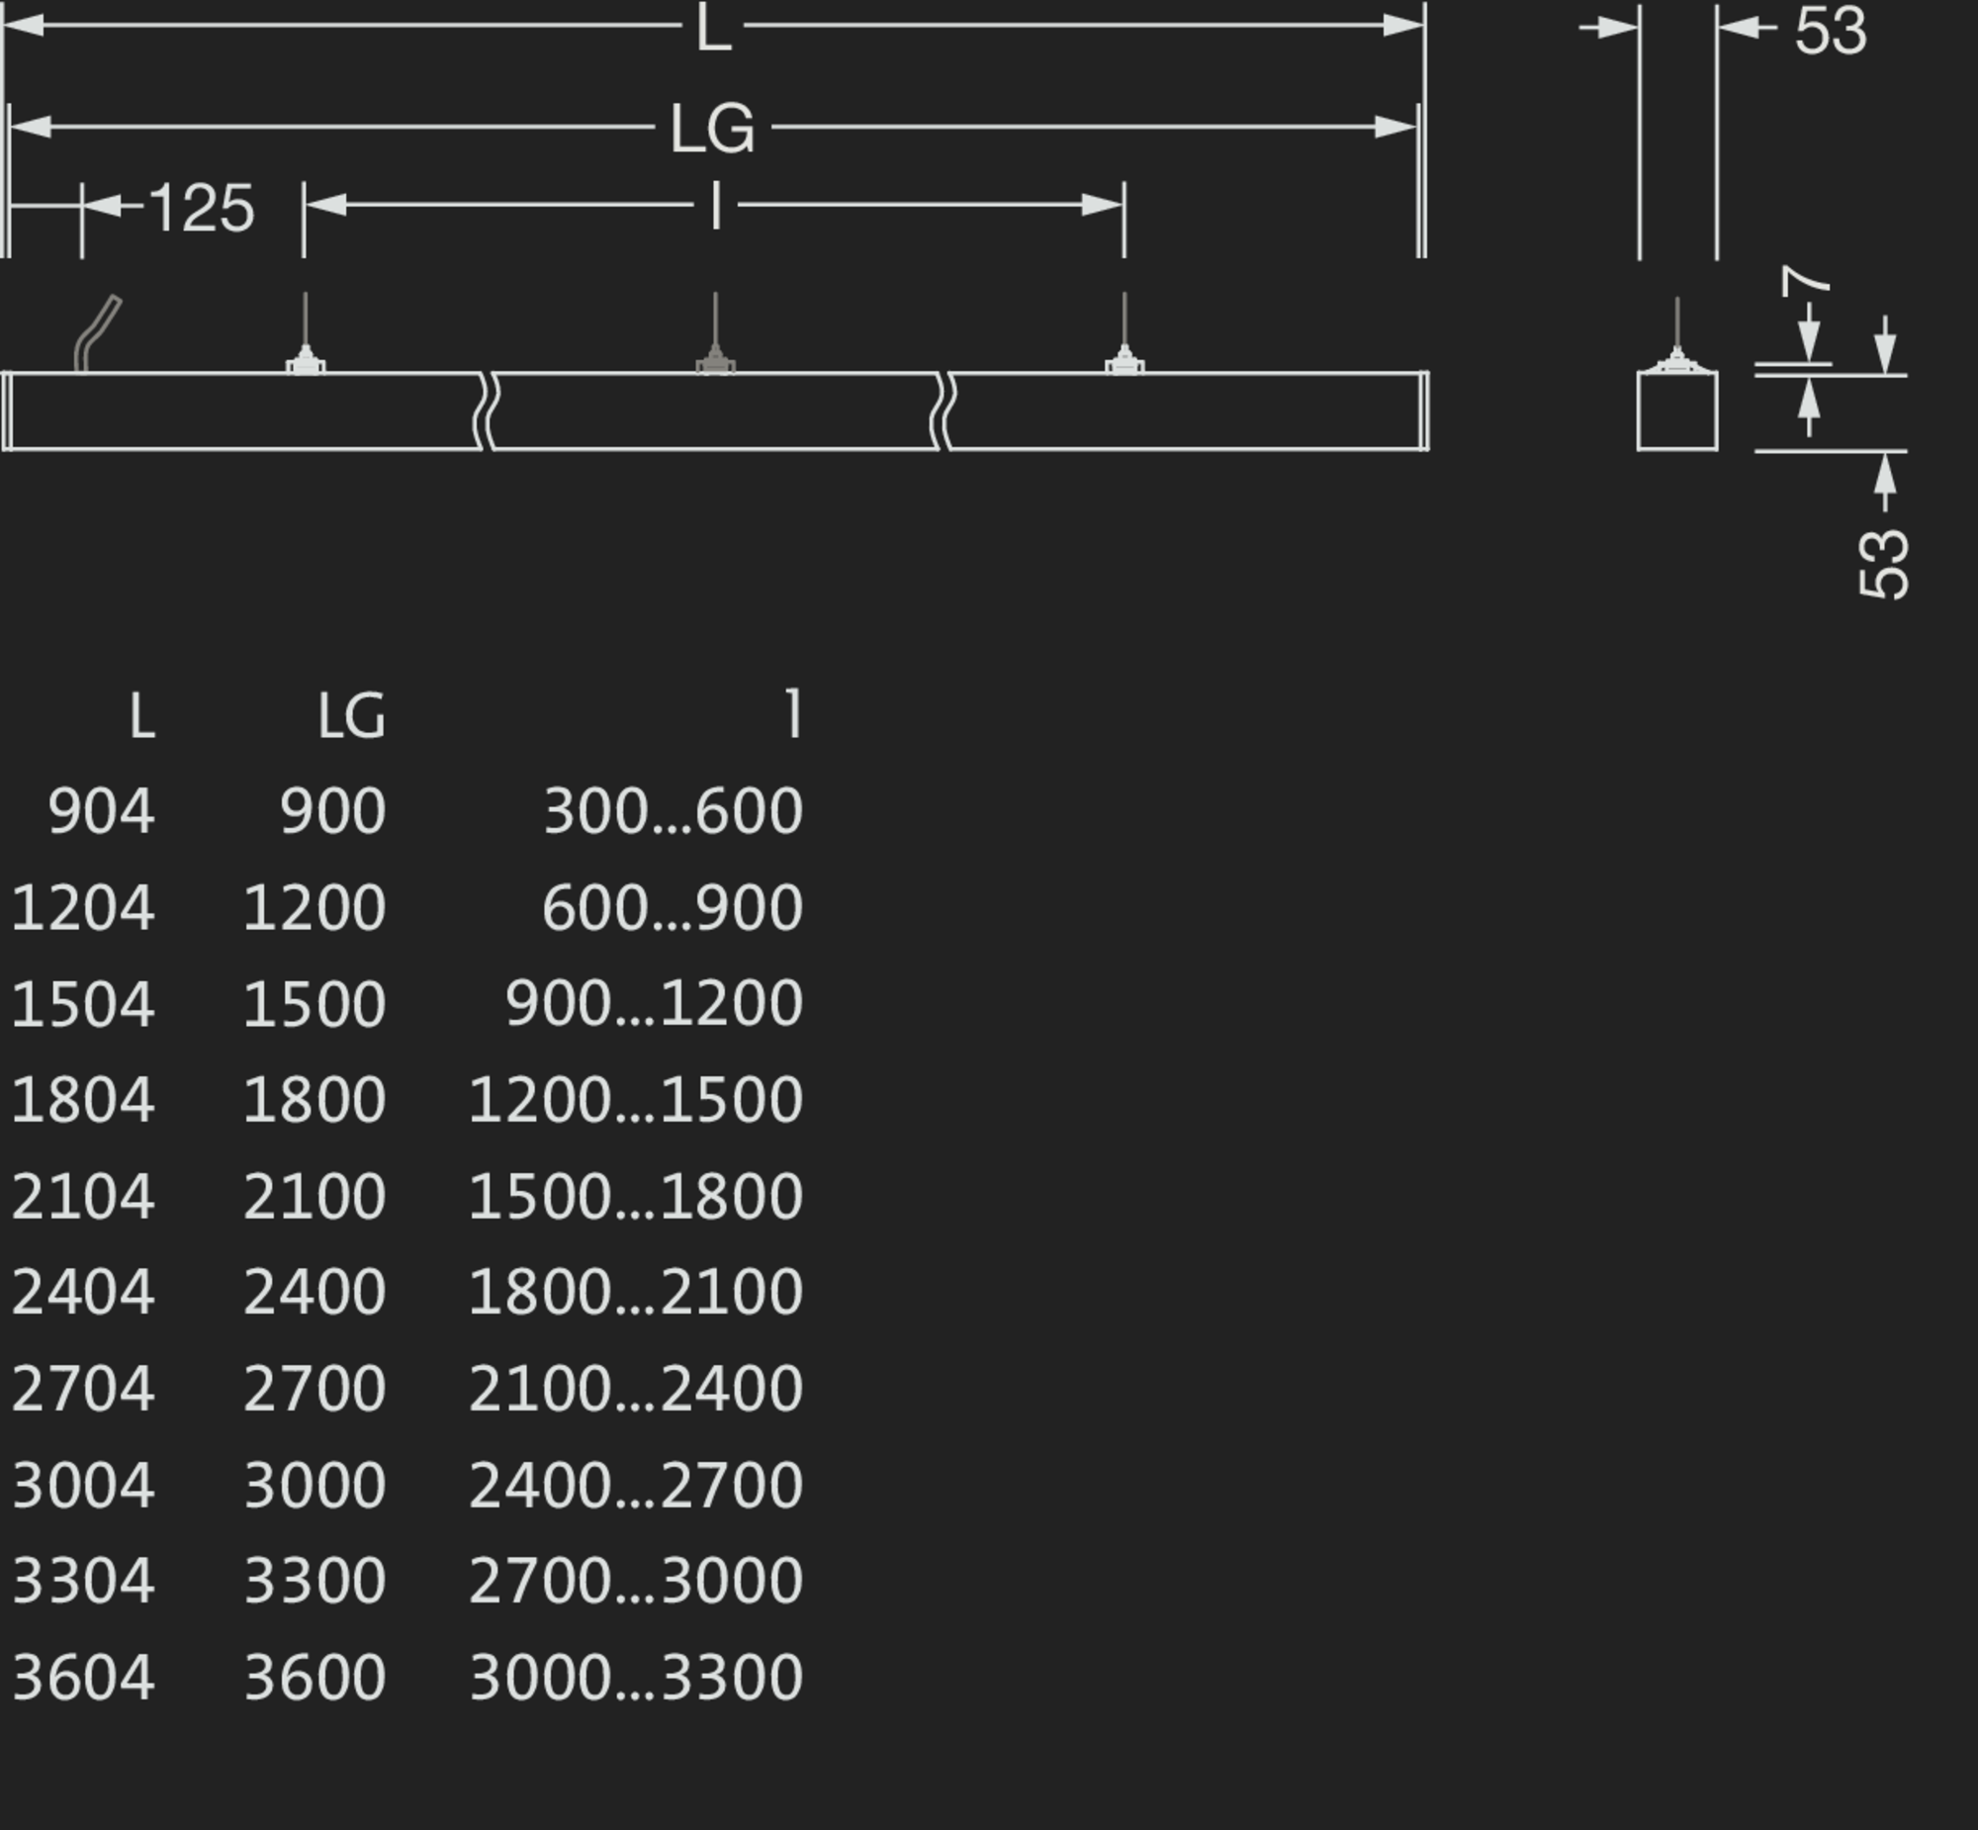
Task: Click the rotated 53 height dimension label
Action: [x=1884, y=564]
